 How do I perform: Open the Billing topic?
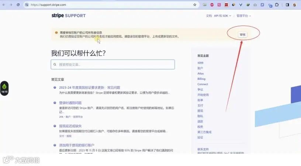[201, 79]
